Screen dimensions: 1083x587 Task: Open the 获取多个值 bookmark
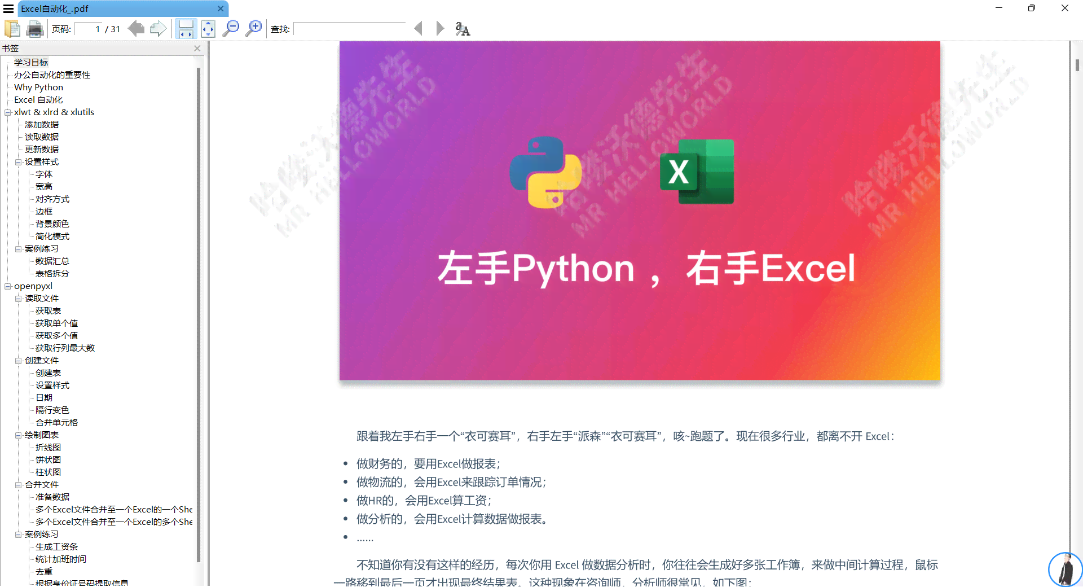click(x=56, y=336)
